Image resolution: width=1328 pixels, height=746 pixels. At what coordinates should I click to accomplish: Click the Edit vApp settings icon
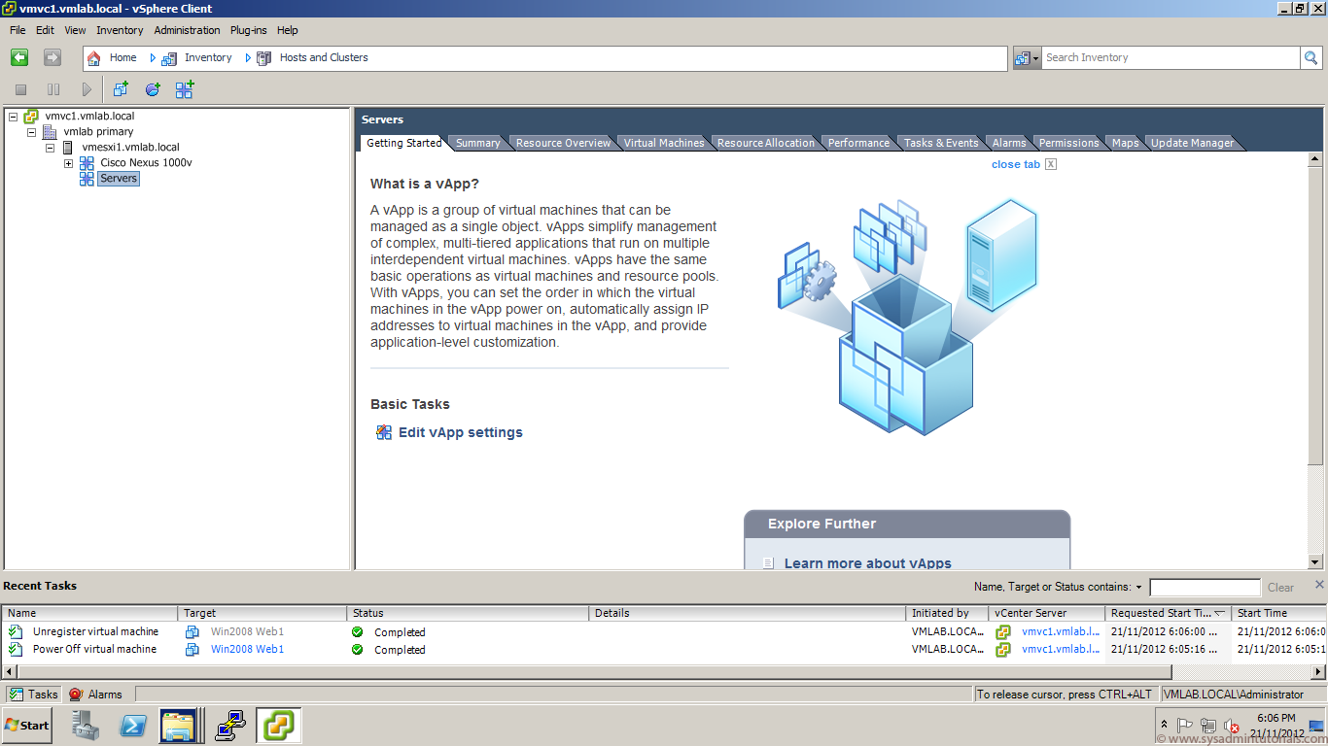[384, 432]
